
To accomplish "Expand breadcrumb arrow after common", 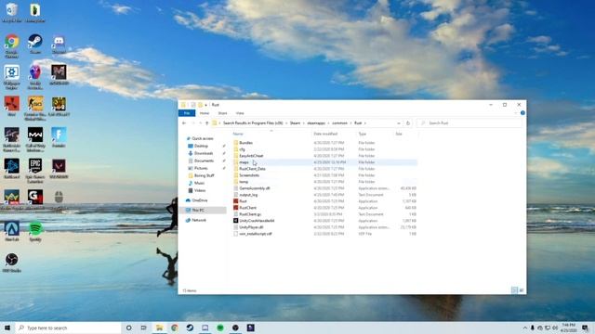I will click(351, 123).
